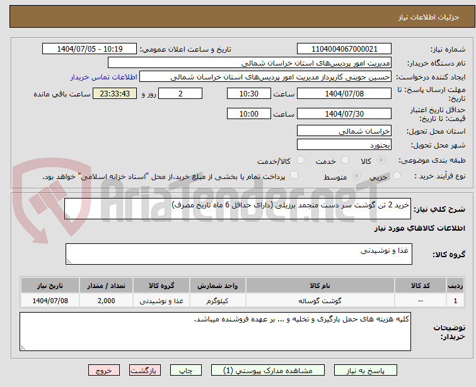Select the متوسط purchase type radio
The height and width of the screenshot is (387, 476).
[x=356, y=176]
